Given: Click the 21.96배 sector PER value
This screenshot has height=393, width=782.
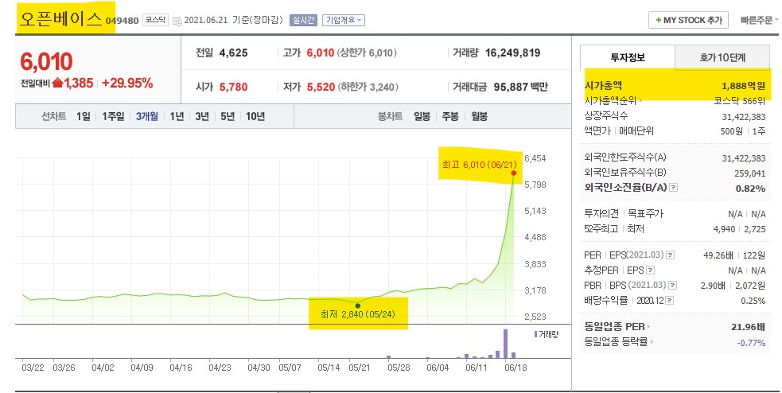Looking at the screenshot, I should (748, 327).
